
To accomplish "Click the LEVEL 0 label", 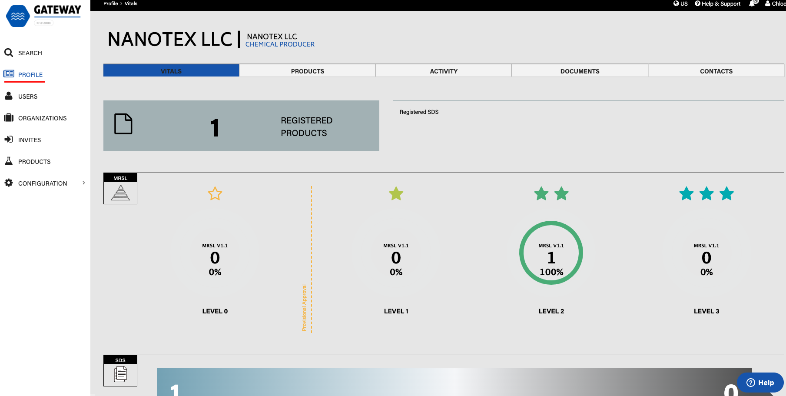I will [215, 311].
